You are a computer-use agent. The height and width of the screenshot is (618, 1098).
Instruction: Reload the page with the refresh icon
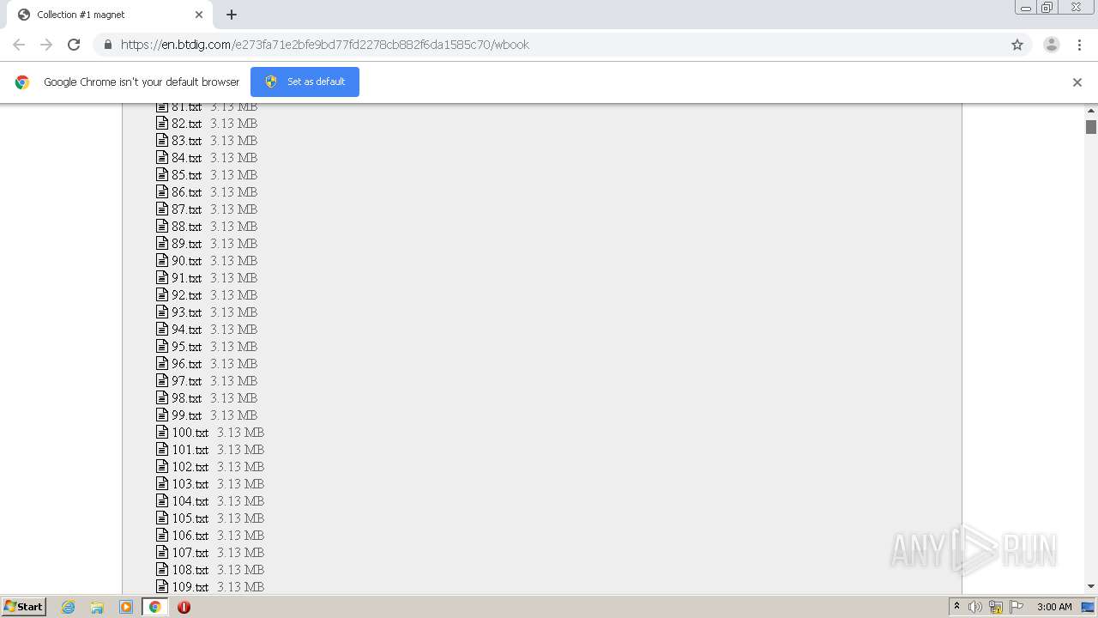click(x=74, y=45)
